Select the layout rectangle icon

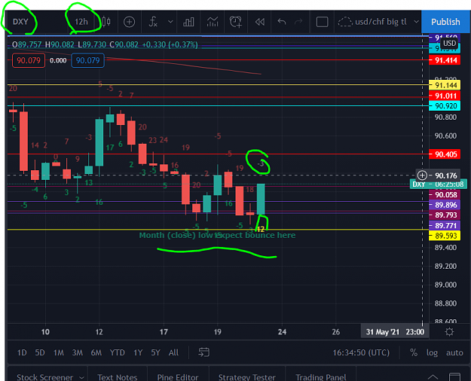[322, 22]
